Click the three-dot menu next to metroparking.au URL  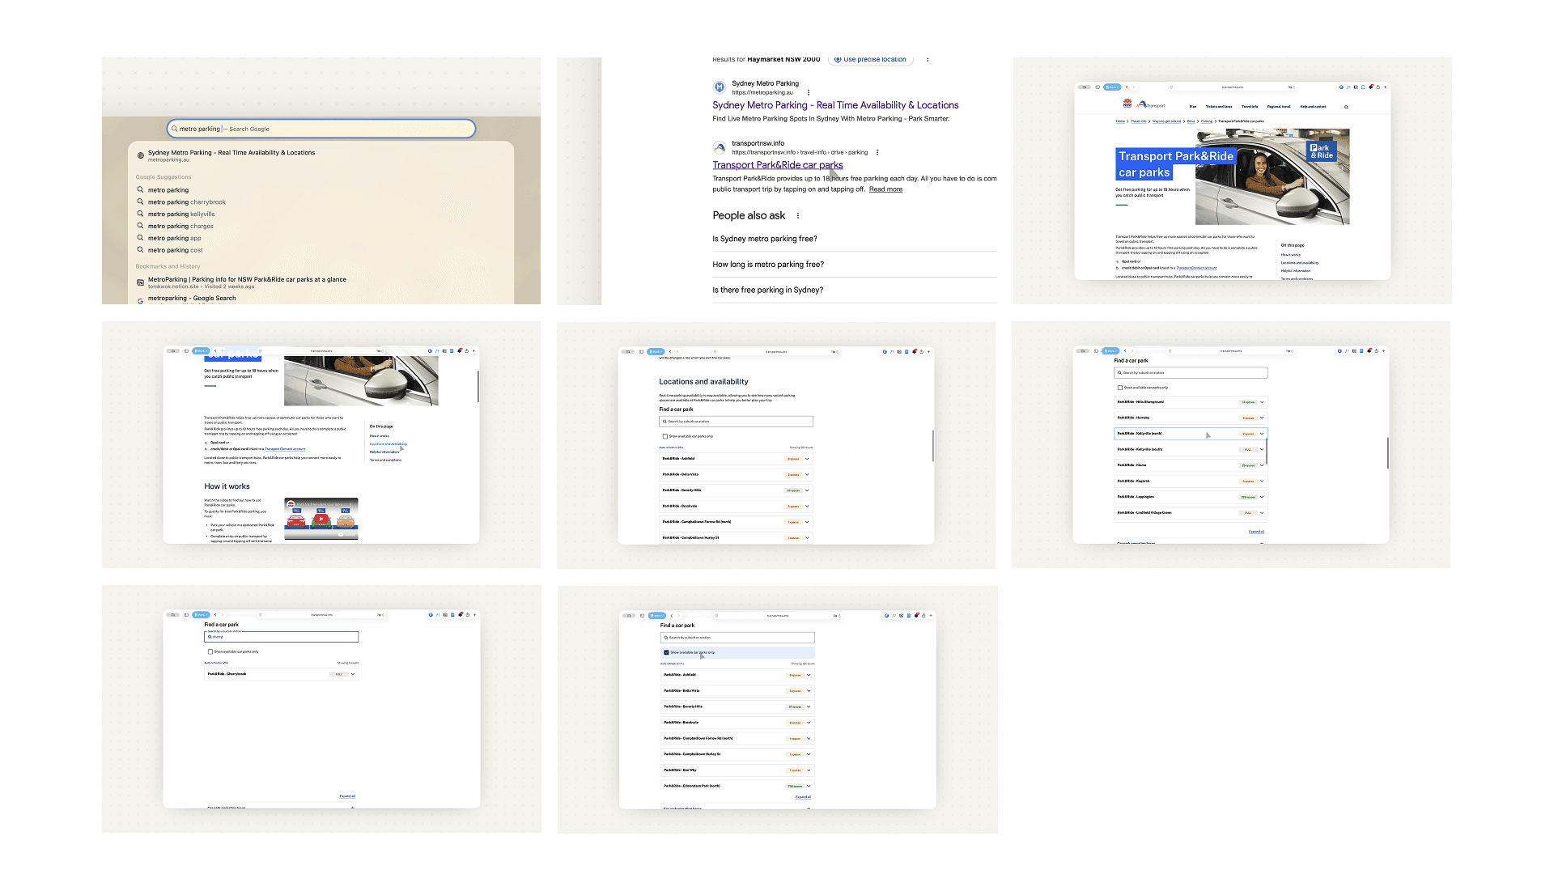pyautogui.click(x=809, y=92)
